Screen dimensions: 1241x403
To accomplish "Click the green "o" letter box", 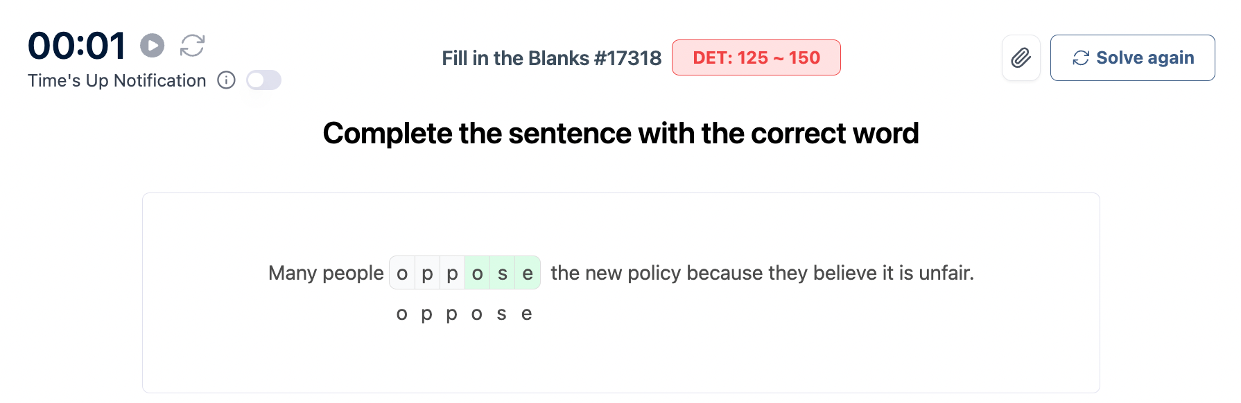I will (x=477, y=273).
